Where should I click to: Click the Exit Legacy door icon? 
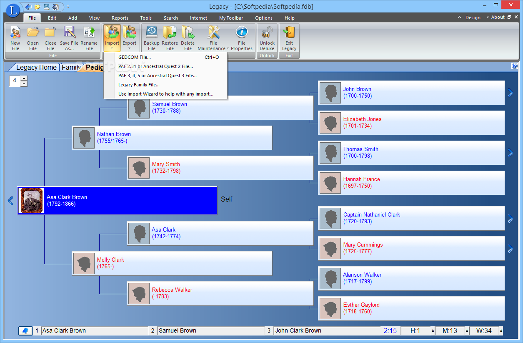[289, 33]
